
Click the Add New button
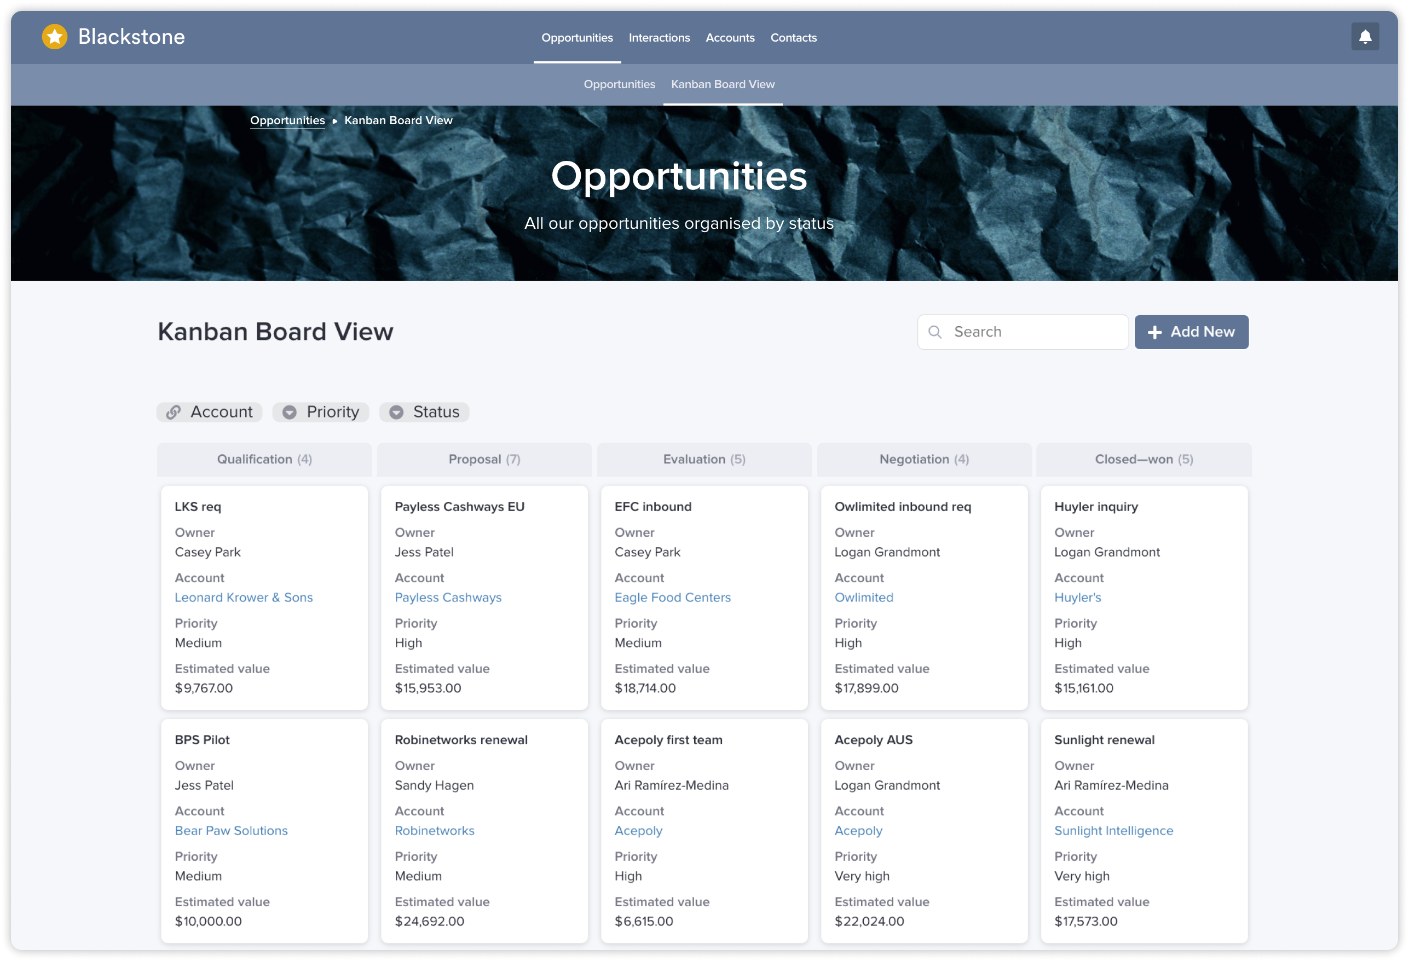coord(1191,332)
